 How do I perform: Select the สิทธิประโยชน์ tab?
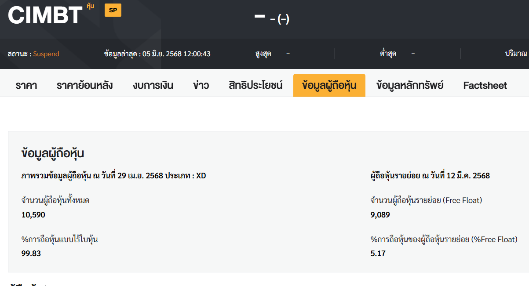pos(255,85)
